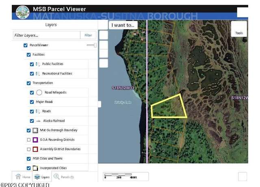
Task: Open the Tools panel button
Action: (239, 29)
